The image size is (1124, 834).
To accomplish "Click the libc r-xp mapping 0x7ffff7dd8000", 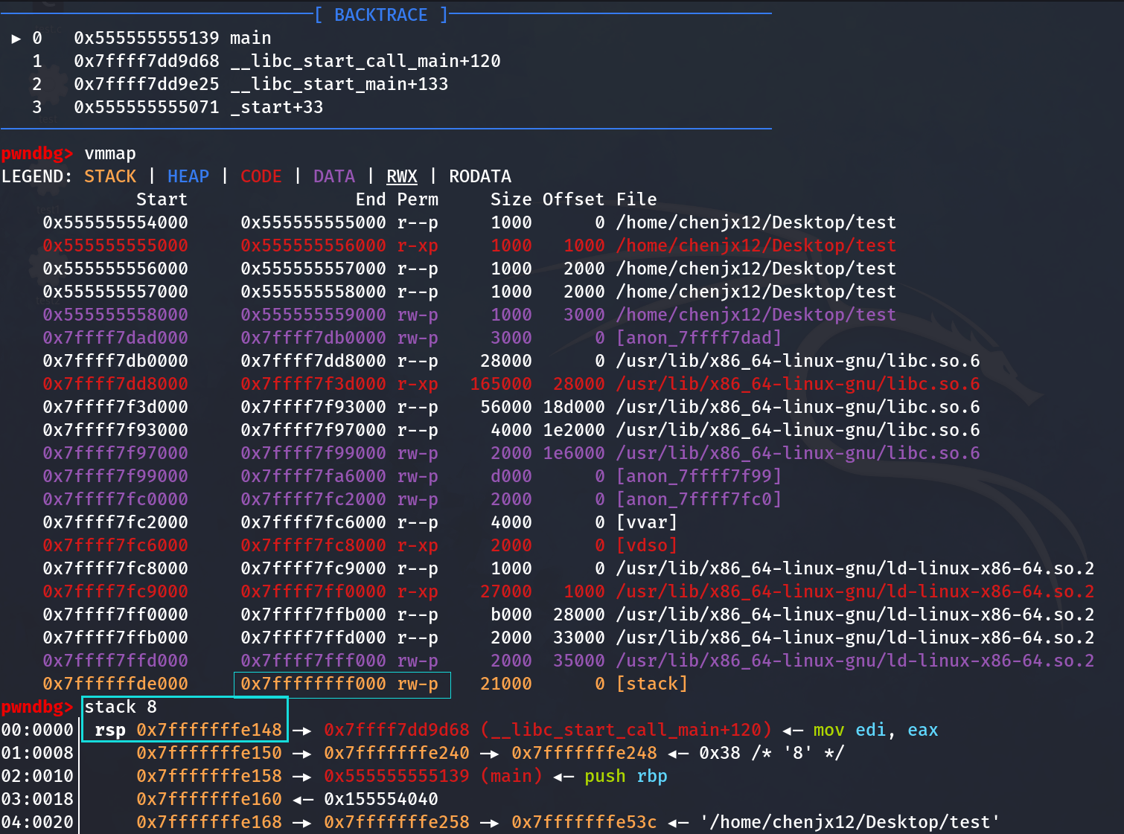I will pos(115,384).
